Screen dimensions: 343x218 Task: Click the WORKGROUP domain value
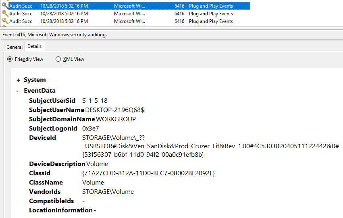coord(116,119)
